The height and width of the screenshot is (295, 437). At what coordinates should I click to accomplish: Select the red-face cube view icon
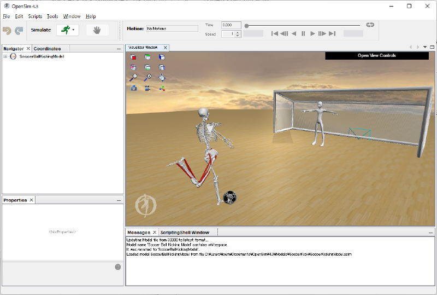(134, 57)
